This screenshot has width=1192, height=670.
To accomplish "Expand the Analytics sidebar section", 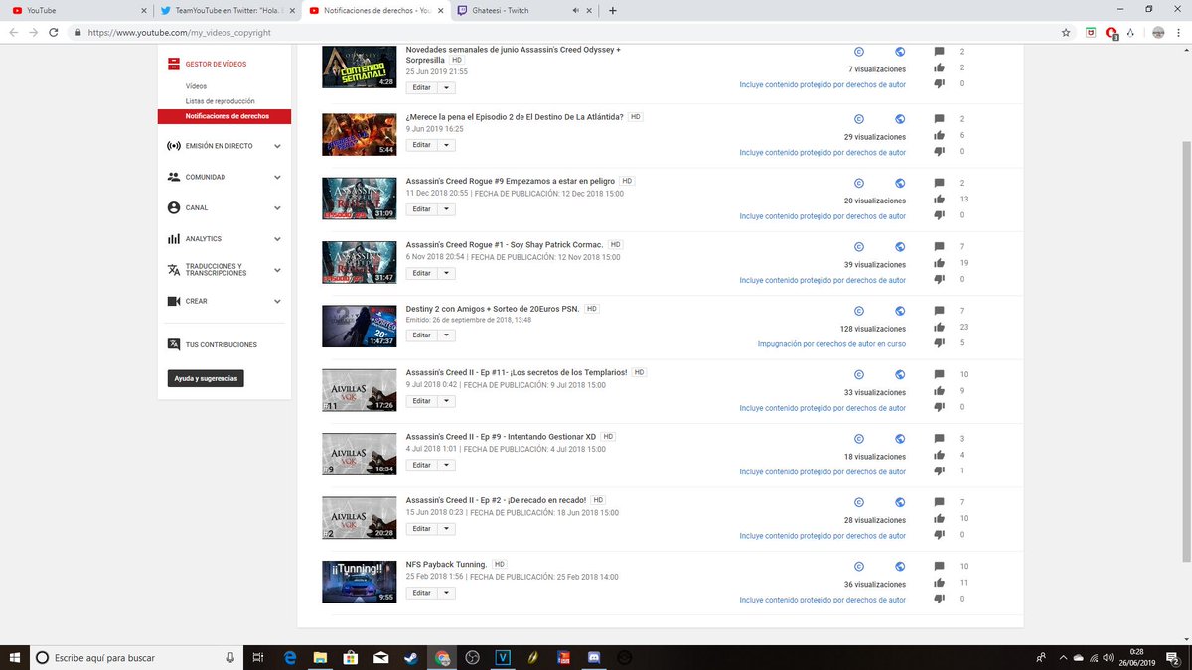I will [x=277, y=239].
